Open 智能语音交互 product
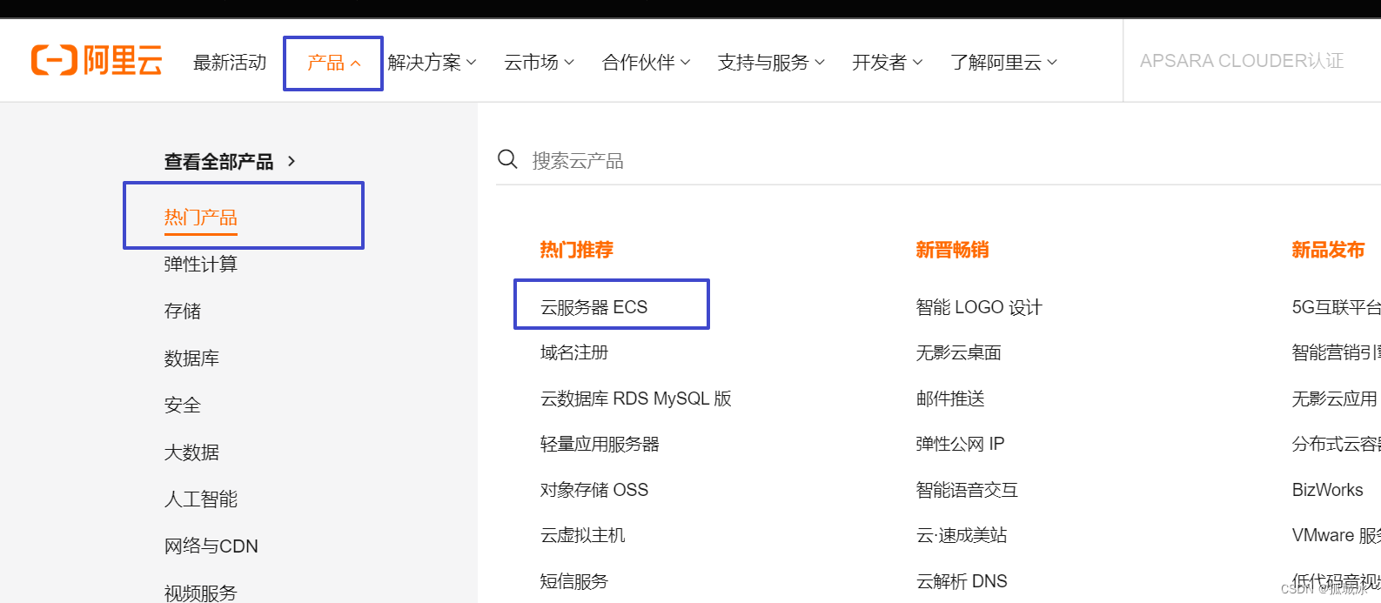This screenshot has height=603, width=1381. pyautogui.click(x=967, y=490)
